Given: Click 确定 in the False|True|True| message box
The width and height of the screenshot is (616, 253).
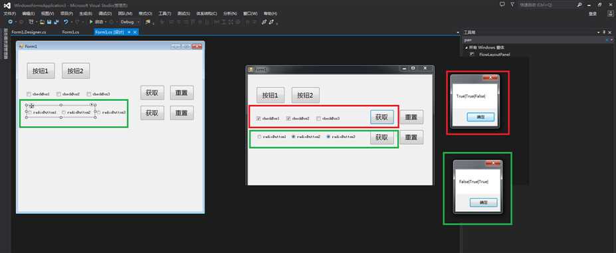Looking at the screenshot, I should [483, 203].
